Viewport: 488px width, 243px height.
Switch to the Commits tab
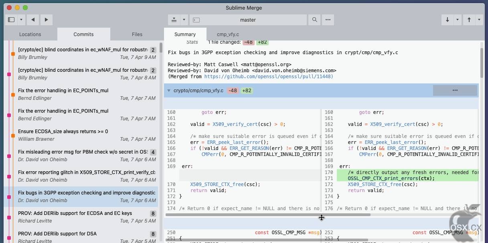pyautogui.click(x=83, y=34)
